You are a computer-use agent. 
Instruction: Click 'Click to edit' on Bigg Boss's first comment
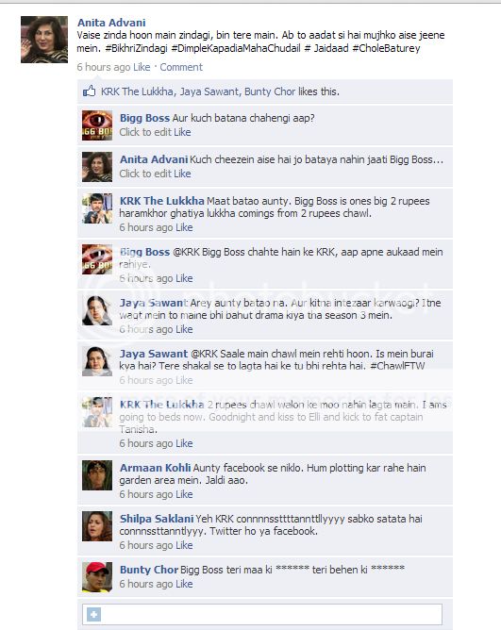pos(145,132)
